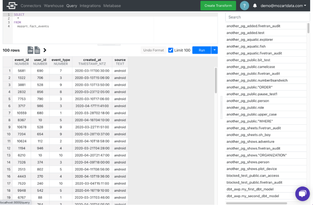This screenshot has height=205, width=313.
Task: Open the chat support bubble
Action: point(302,194)
